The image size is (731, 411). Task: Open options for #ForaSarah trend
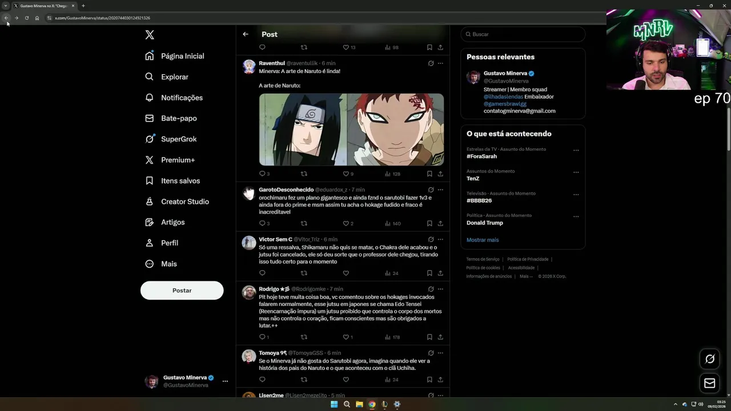576,151
